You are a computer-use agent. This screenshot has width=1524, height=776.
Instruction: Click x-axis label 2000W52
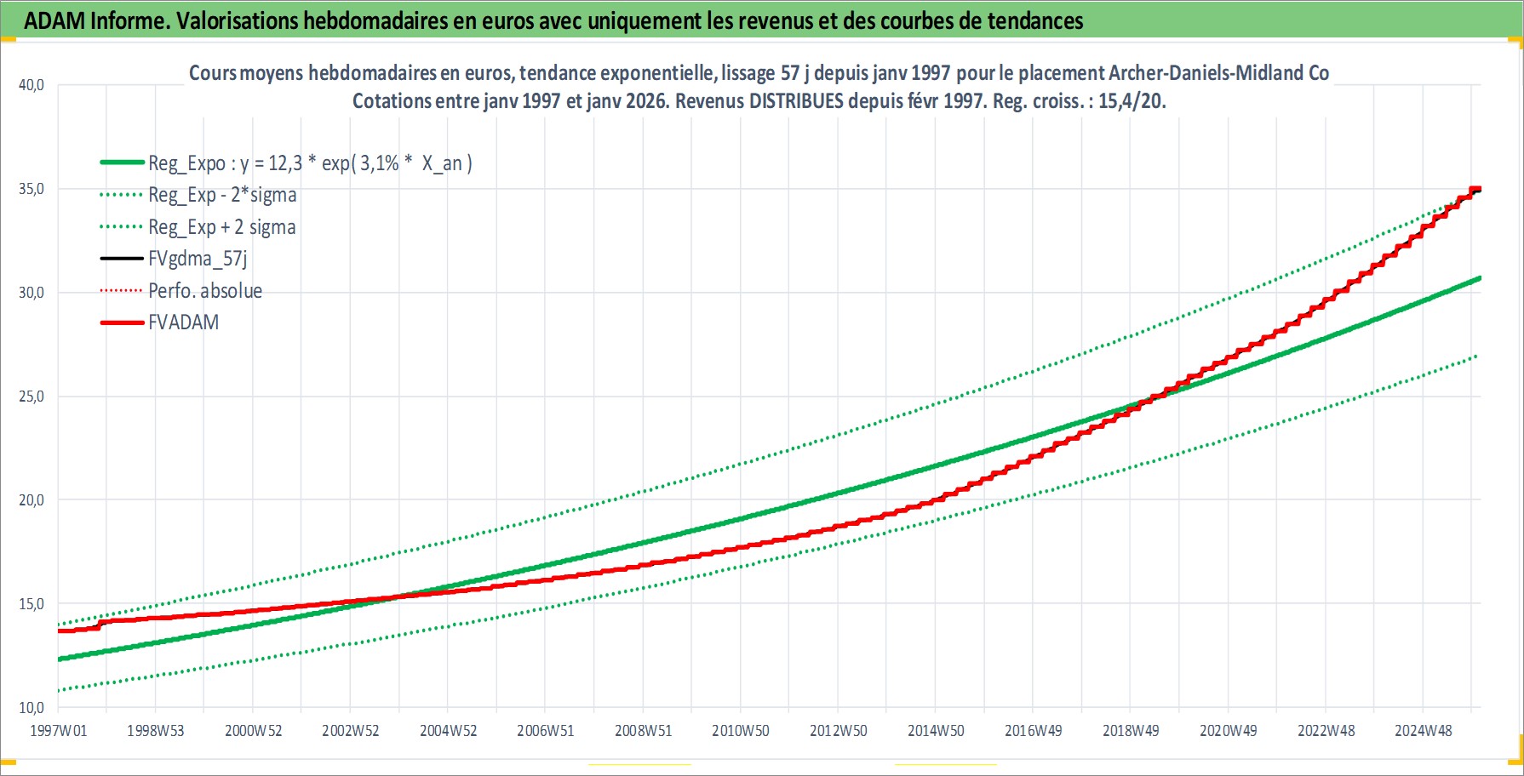point(254,731)
